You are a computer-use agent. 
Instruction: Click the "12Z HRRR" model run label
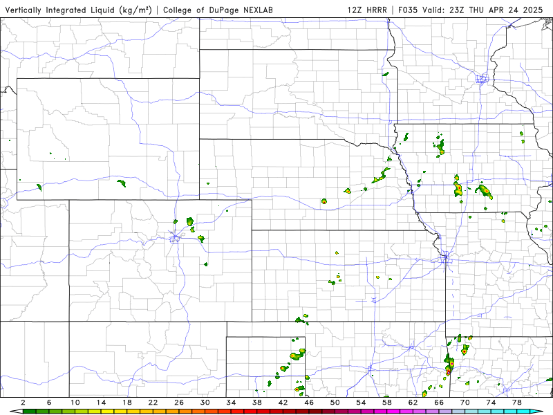[x=367, y=10]
